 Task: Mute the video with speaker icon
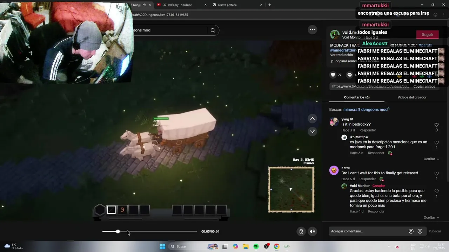point(312,231)
